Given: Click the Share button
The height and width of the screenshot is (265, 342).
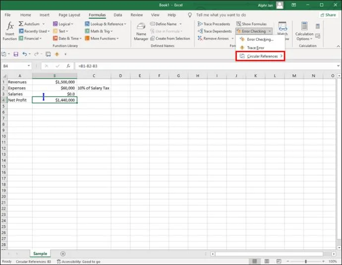Looking at the screenshot, I should pyautogui.click(x=328, y=15).
